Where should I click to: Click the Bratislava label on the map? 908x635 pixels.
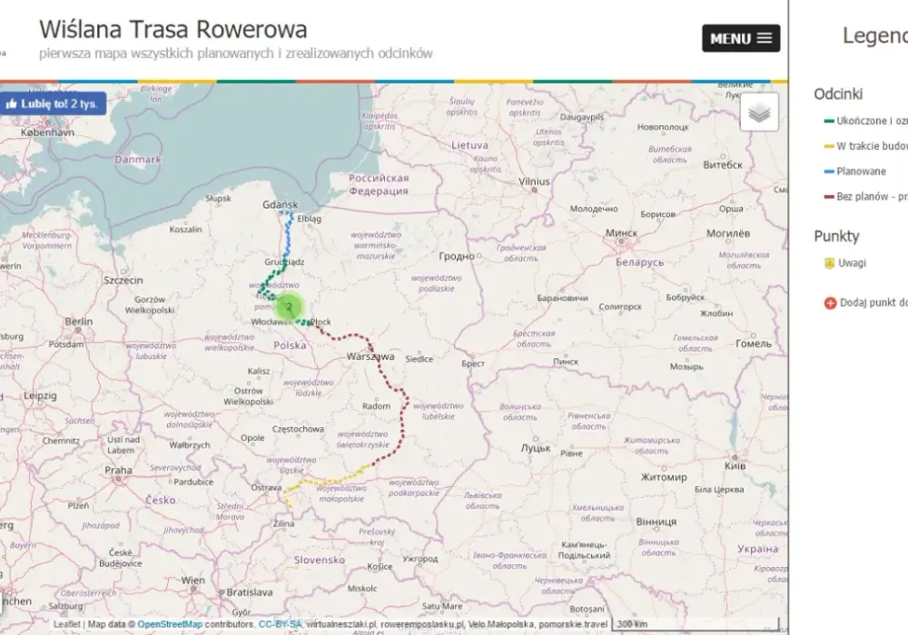(x=249, y=592)
